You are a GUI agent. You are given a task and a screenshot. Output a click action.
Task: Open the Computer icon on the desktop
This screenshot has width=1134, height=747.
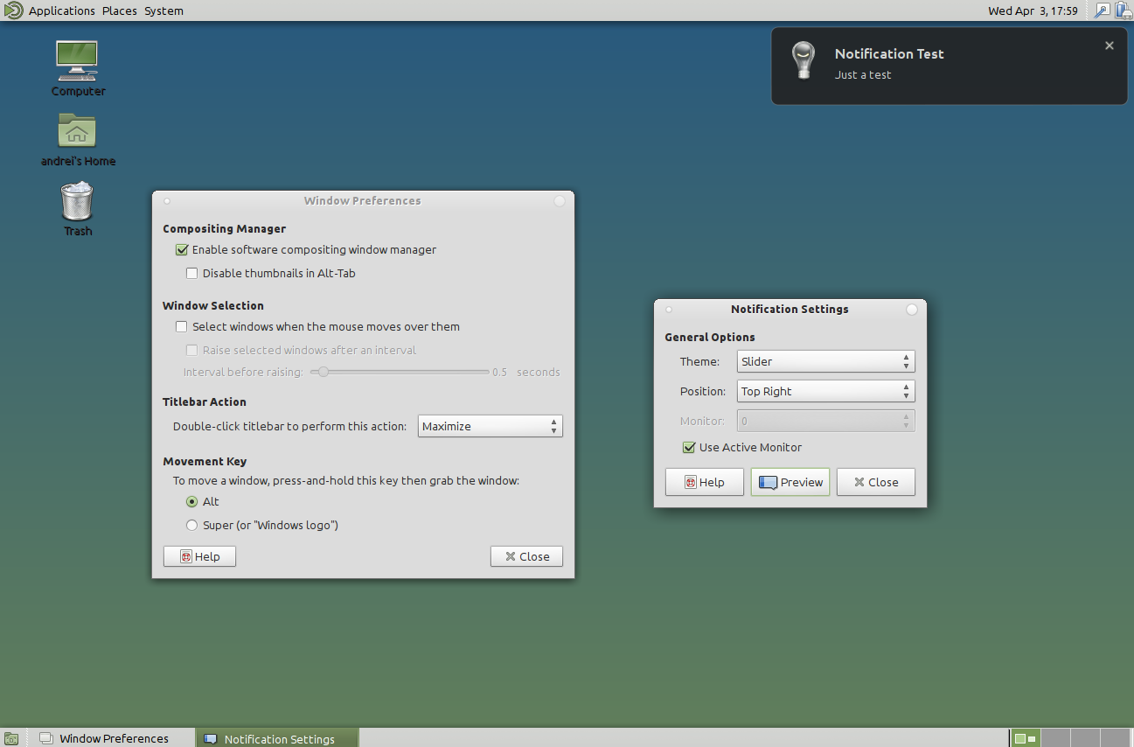click(x=77, y=61)
